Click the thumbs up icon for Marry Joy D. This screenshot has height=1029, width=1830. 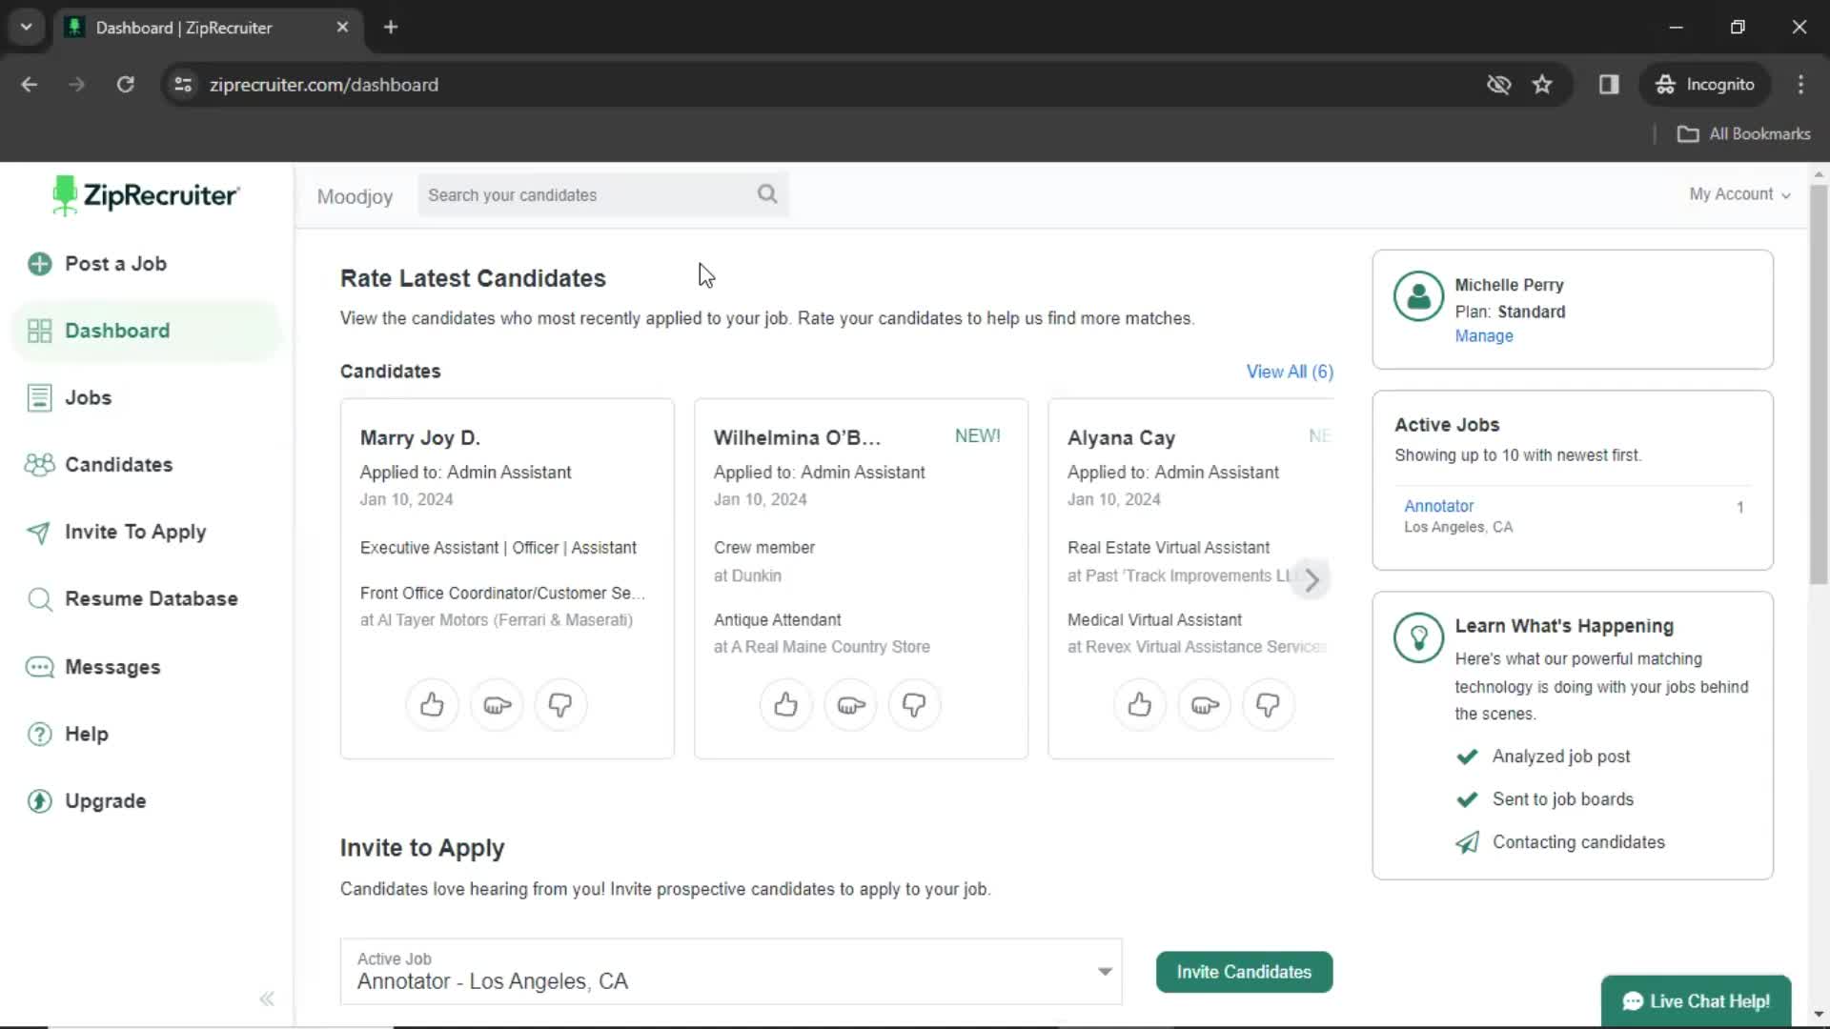click(433, 705)
